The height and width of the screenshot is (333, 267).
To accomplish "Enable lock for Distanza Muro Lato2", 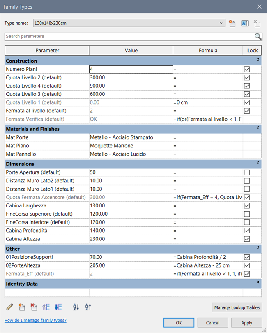I will [247, 181].
